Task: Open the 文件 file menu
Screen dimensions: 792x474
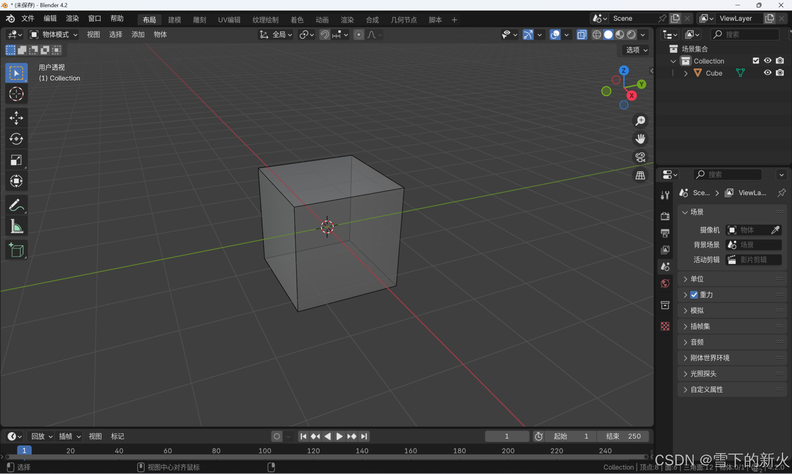Action: (x=28, y=19)
